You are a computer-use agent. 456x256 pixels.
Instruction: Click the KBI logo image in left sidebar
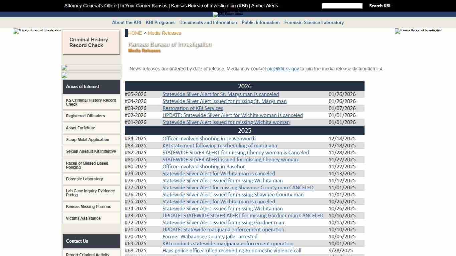click(x=37, y=31)
